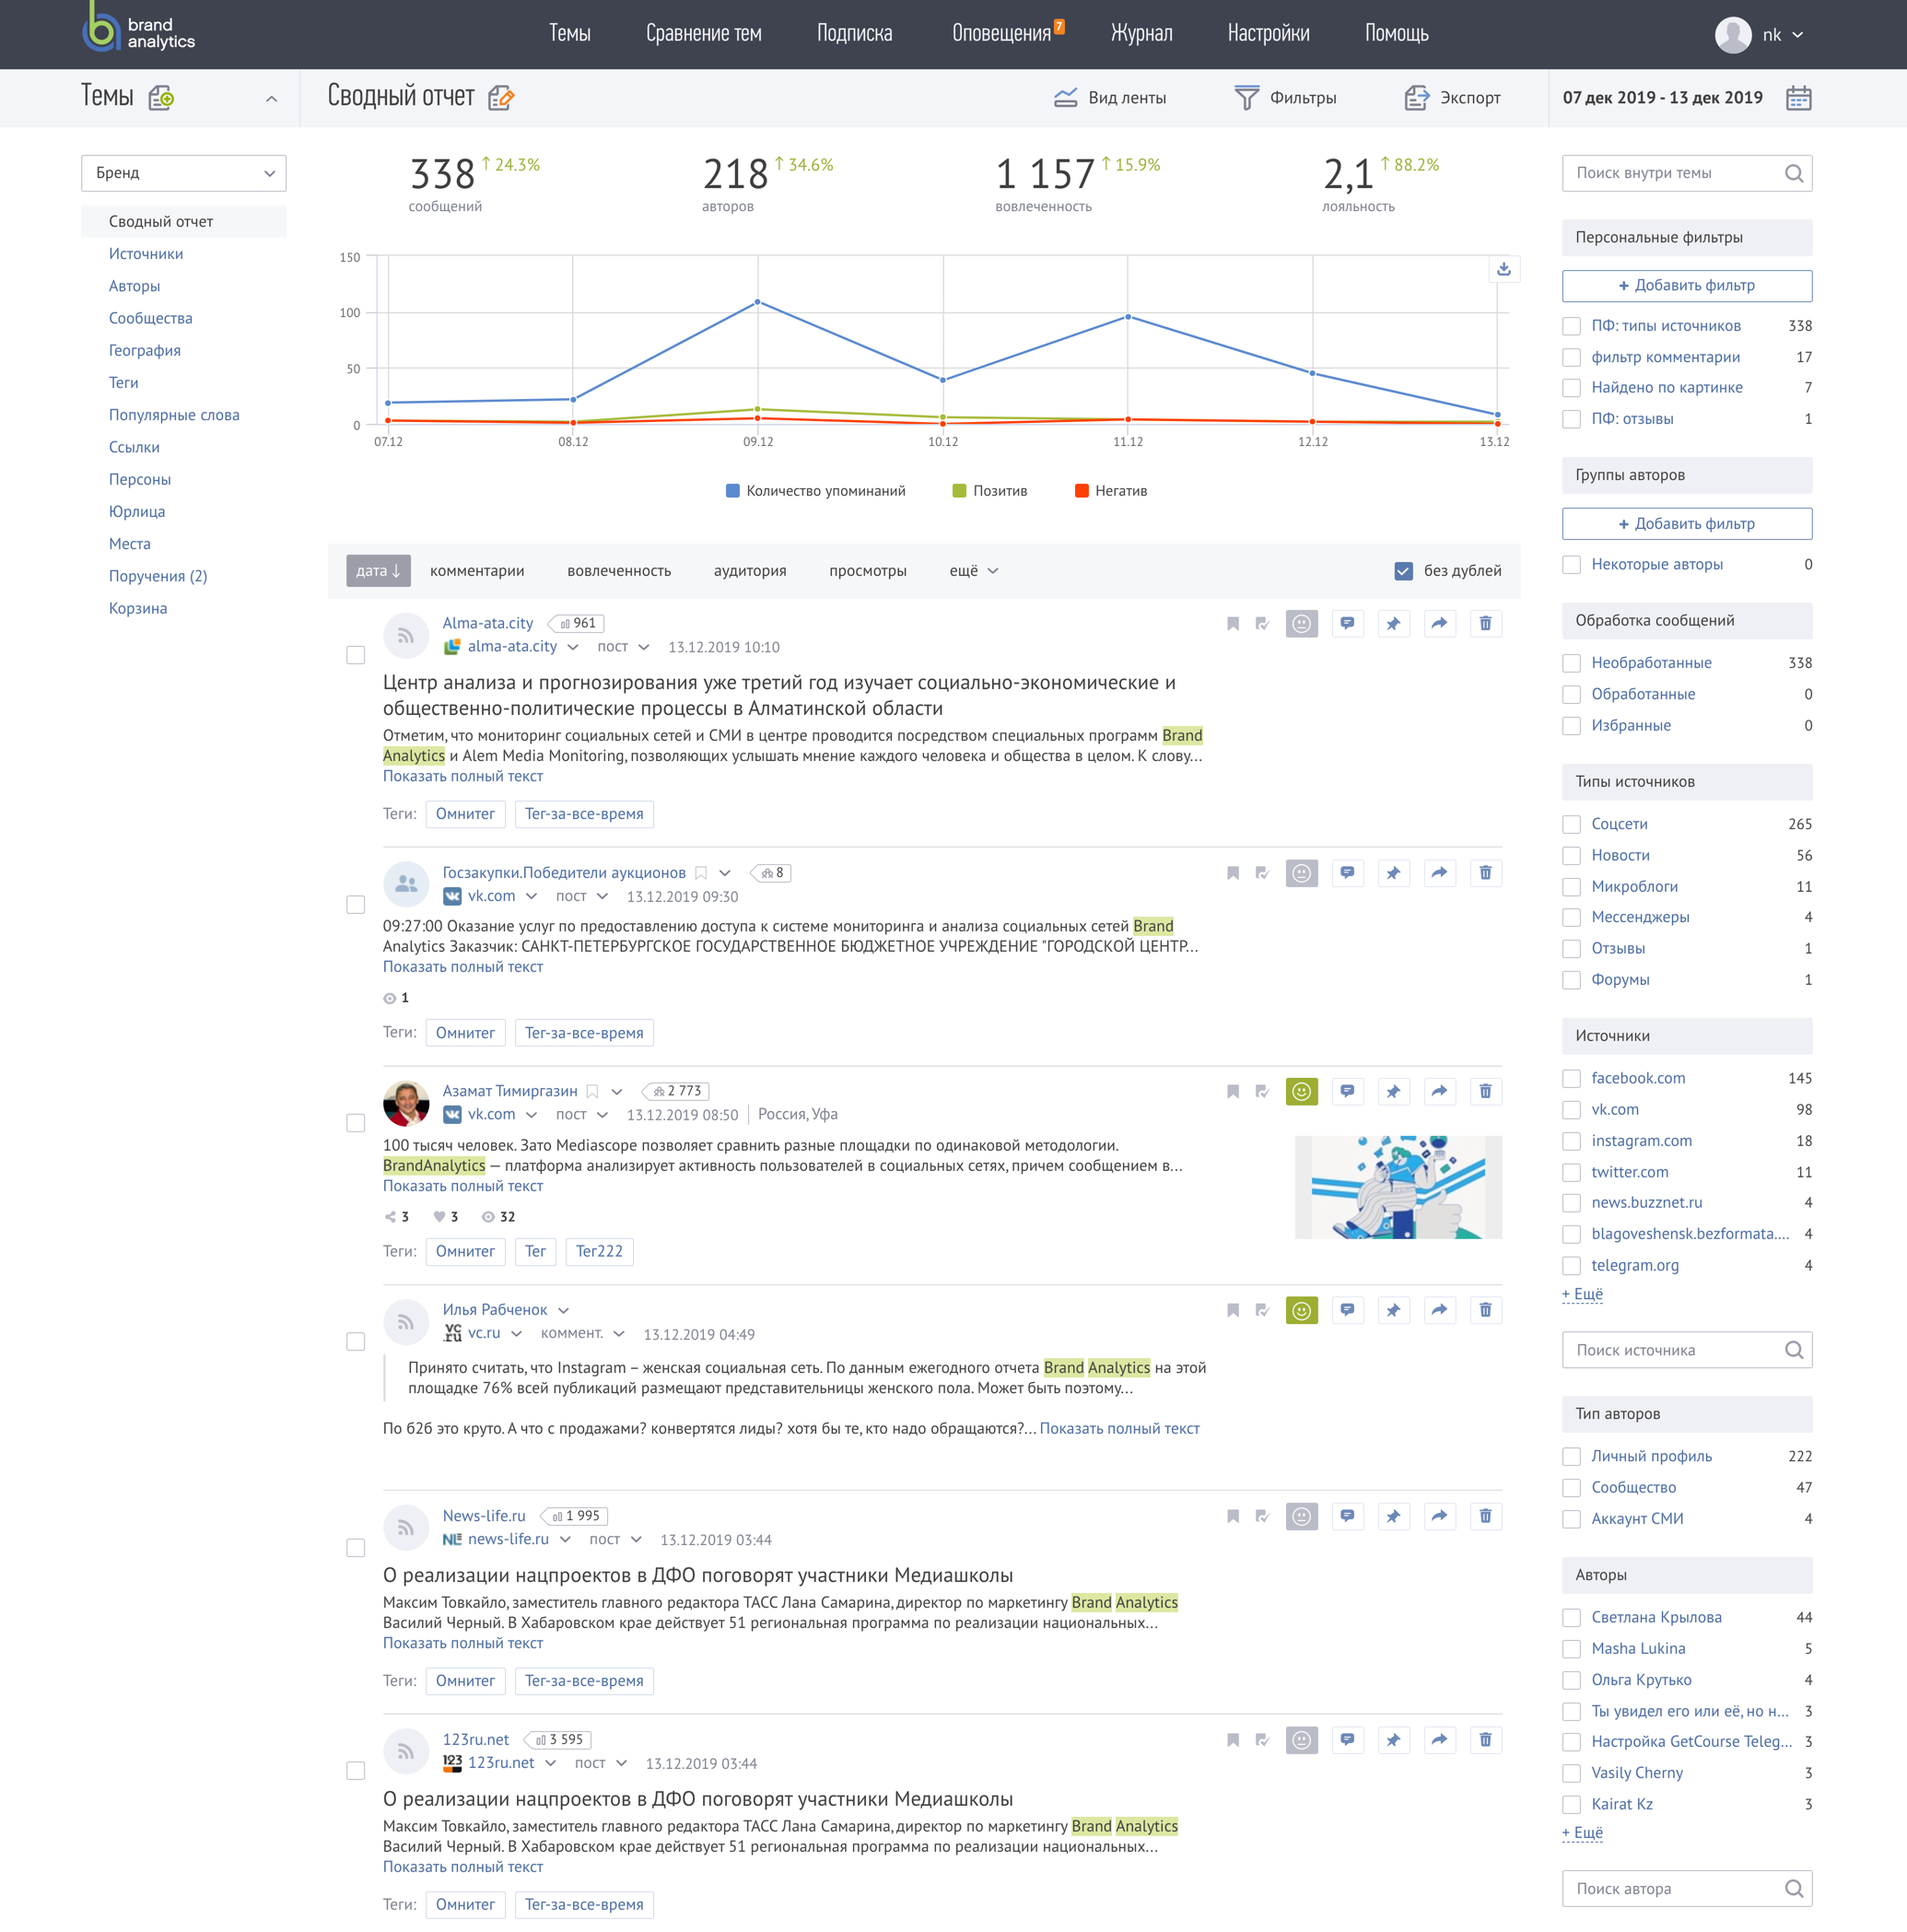Select the Необработанные messages checkbox
The height and width of the screenshot is (1932, 1907).
pyautogui.click(x=1572, y=662)
